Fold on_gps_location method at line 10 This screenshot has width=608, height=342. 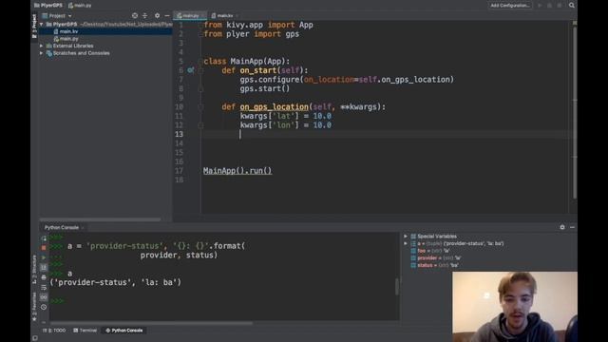200,107
